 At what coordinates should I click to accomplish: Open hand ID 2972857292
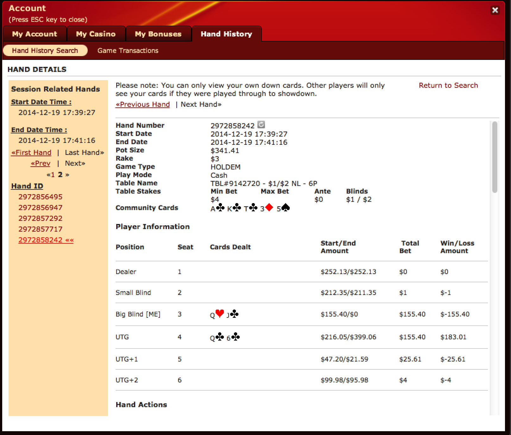(41, 218)
